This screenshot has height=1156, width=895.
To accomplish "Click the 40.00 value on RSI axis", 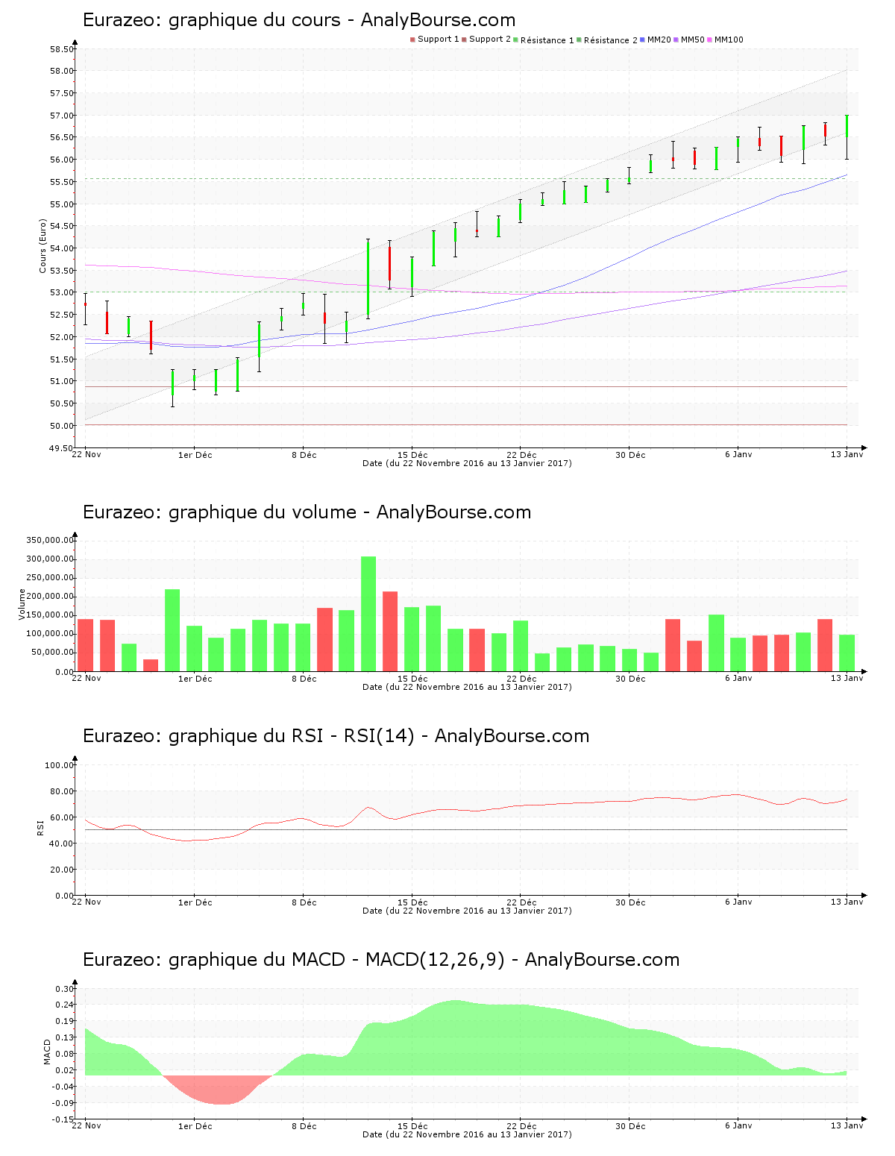I will (x=62, y=844).
